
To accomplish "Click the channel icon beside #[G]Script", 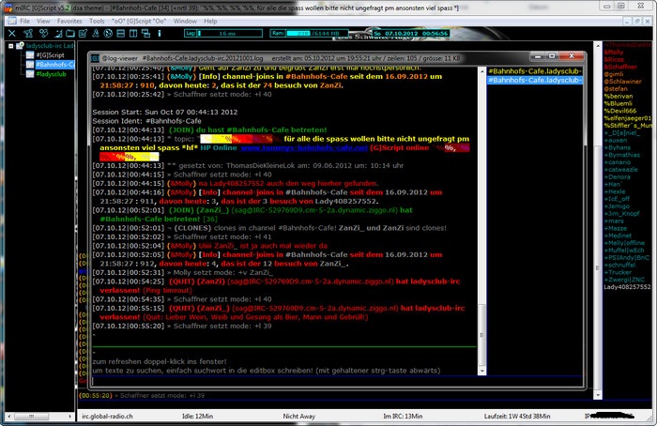I will coord(30,54).
